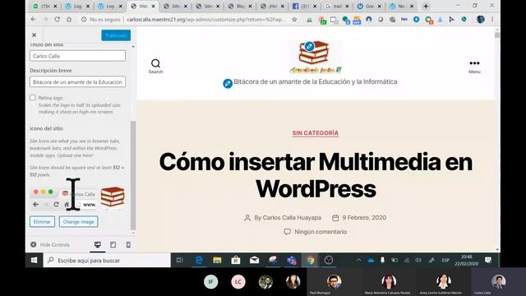This screenshot has height=296, width=526.
Task: Go to browser home page
Action: tap(69, 20)
